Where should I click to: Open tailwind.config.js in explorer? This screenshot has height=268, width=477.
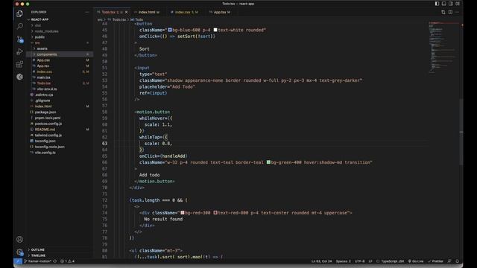(x=48, y=135)
